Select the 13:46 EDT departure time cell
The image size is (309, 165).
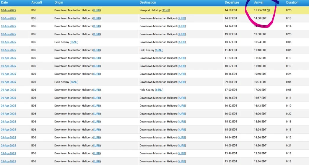point(231,153)
